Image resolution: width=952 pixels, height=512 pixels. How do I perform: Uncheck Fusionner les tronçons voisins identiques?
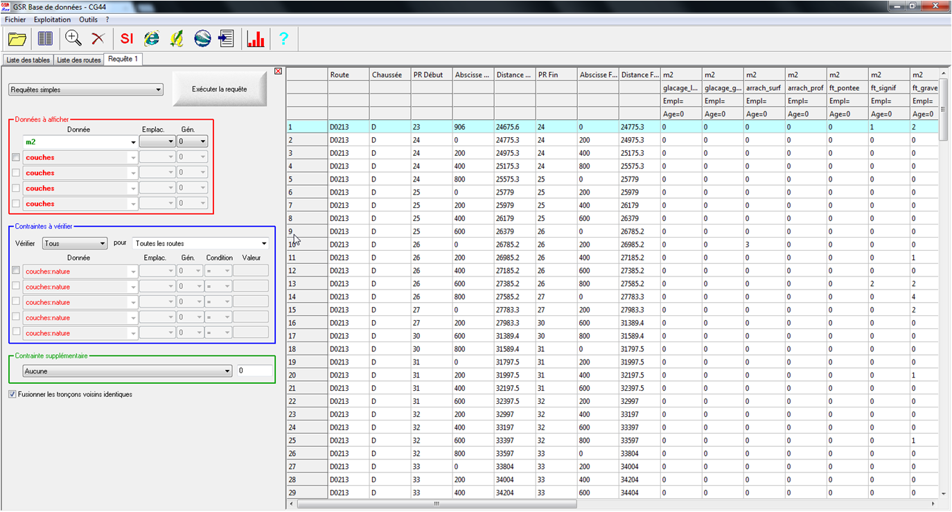[x=12, y=394]
